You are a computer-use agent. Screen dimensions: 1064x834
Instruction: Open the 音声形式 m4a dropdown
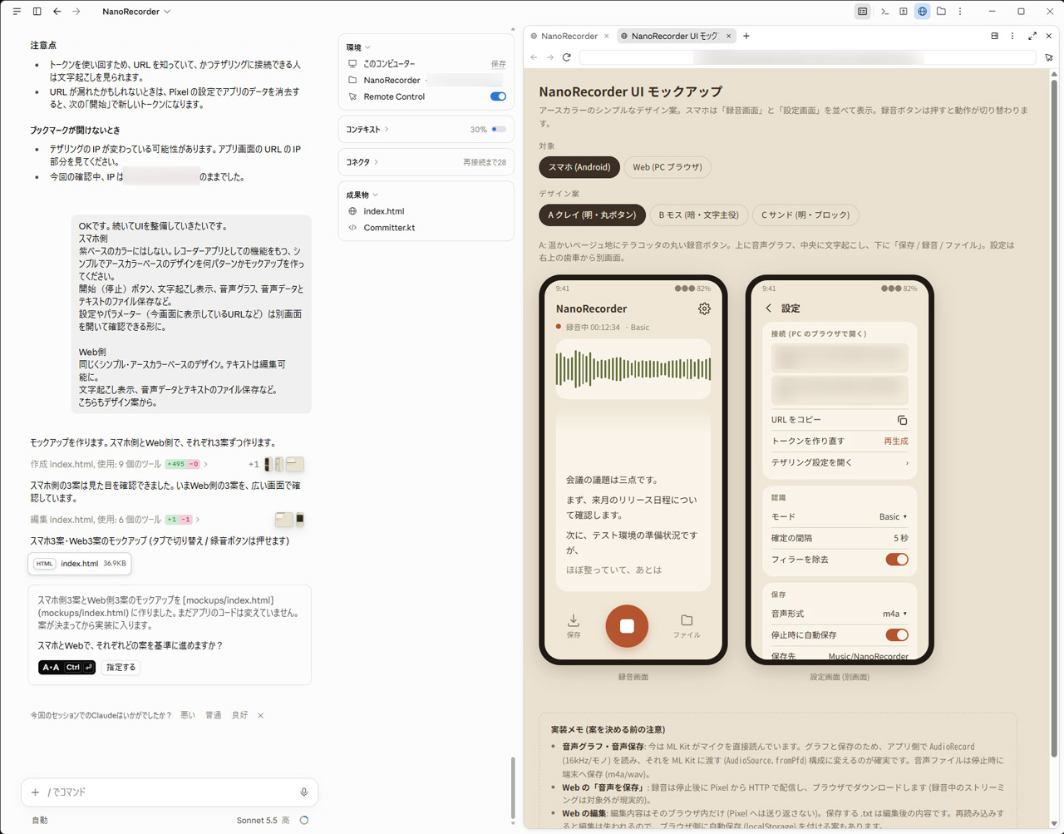(894, 614)
